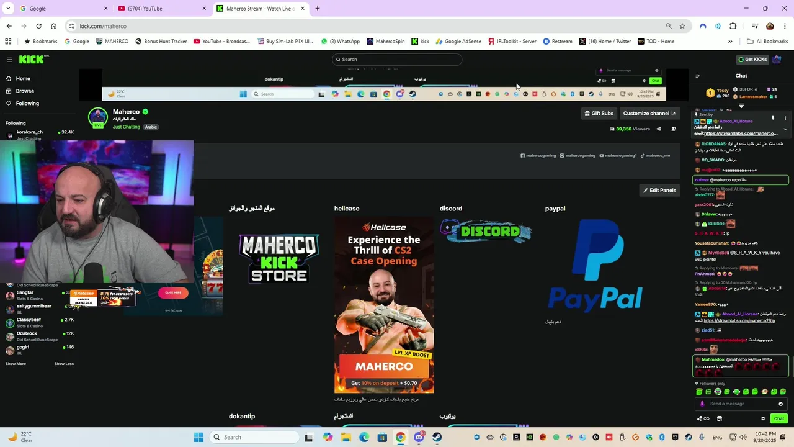This screenshot has width=794, height=447.
Task: Collapse the chat panel arrow icon
Action: (x=697, y=76)
